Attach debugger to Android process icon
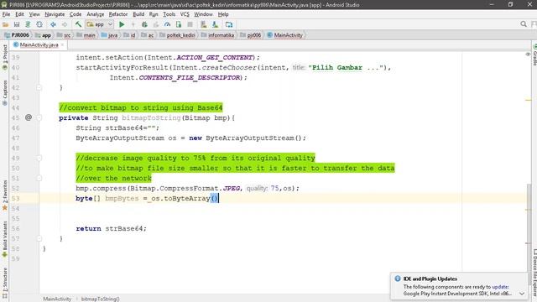 click(x=179, y=24)
